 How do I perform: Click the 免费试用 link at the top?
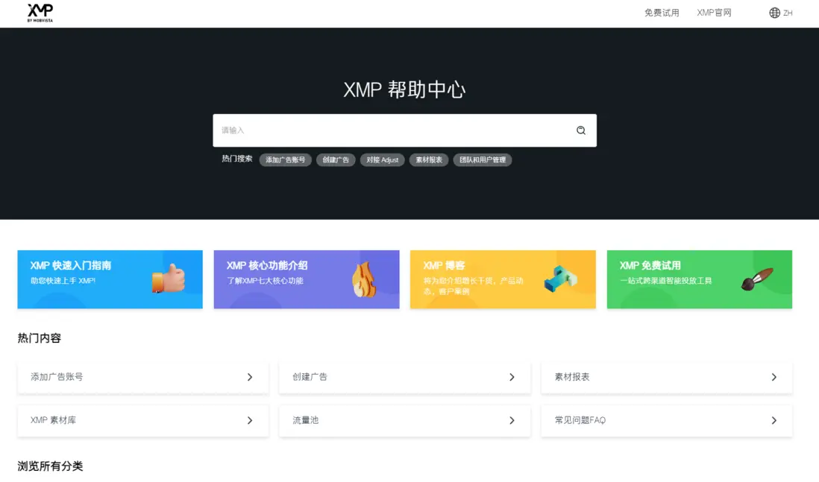[x=662, y=12]
